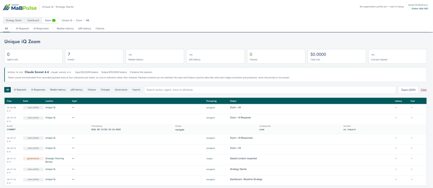Expand the 10:37:57 governance row

pos(216,160)
